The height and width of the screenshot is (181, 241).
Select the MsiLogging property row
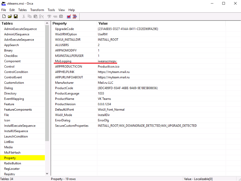click(63, 61)
